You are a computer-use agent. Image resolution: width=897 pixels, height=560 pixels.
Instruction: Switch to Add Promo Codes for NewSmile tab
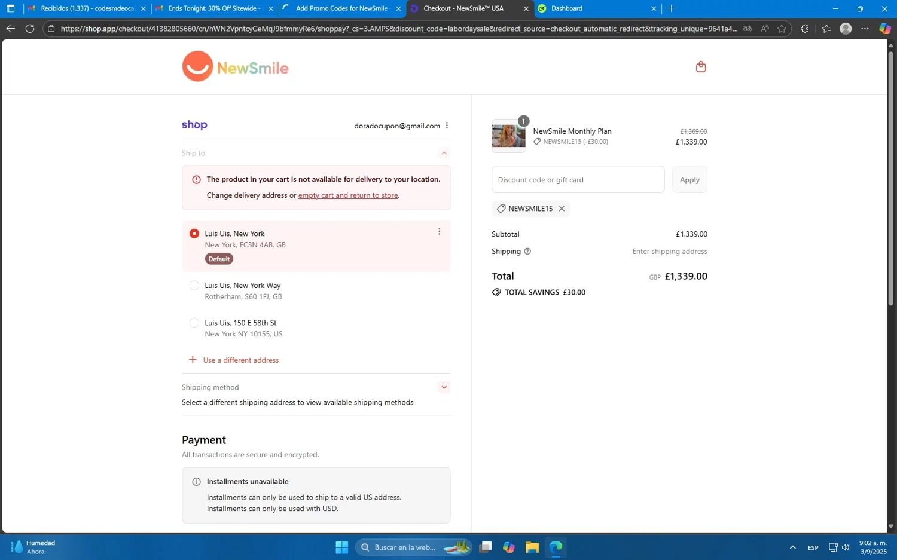pos(342,8)
